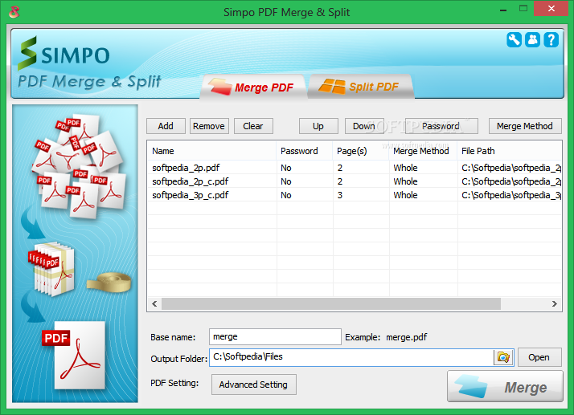
Task: Click the Merge Method button
Action: pyautogui.click(x=525, y=126)
